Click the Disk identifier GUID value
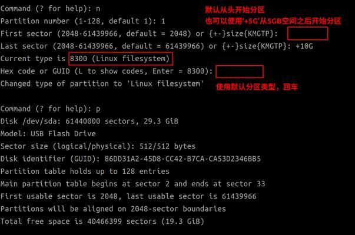 coord(183,159)
